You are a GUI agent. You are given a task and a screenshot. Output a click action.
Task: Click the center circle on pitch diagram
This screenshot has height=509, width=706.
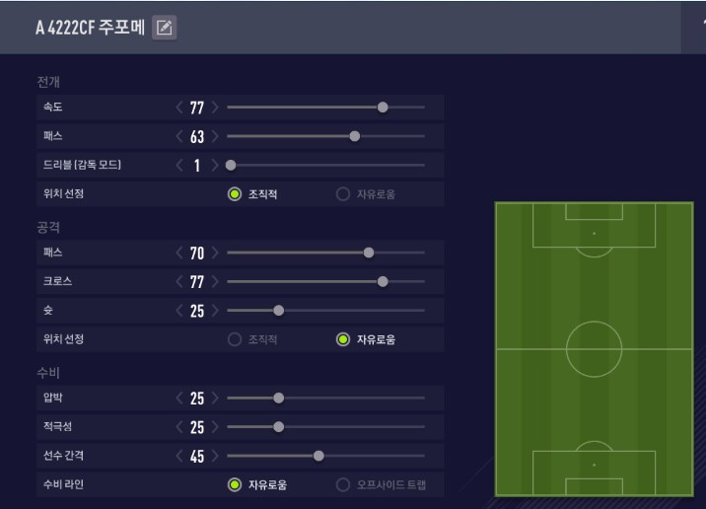click(x=594, y=349)
